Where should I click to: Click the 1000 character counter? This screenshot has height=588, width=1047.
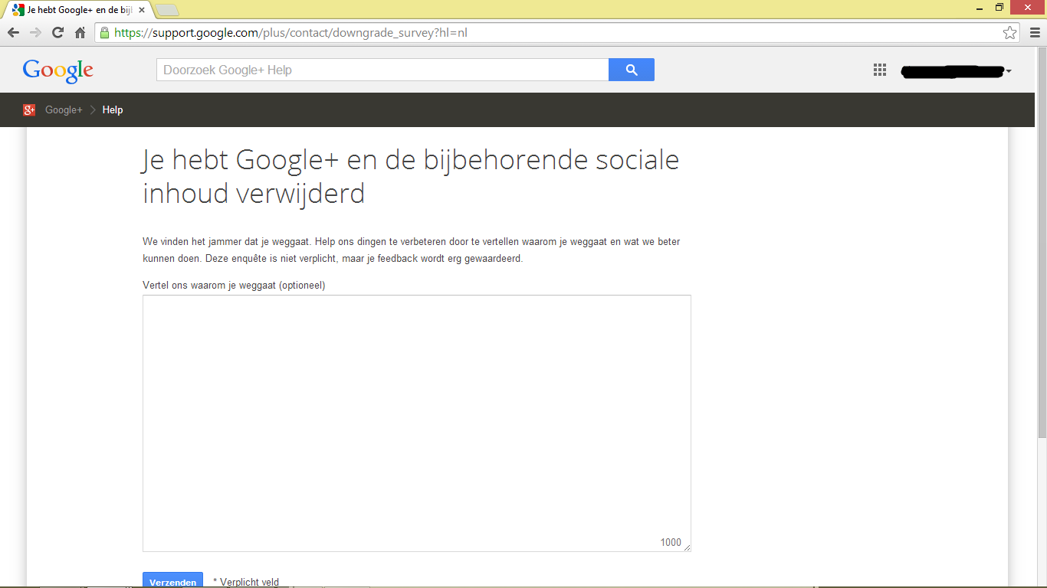coord(671,543)
